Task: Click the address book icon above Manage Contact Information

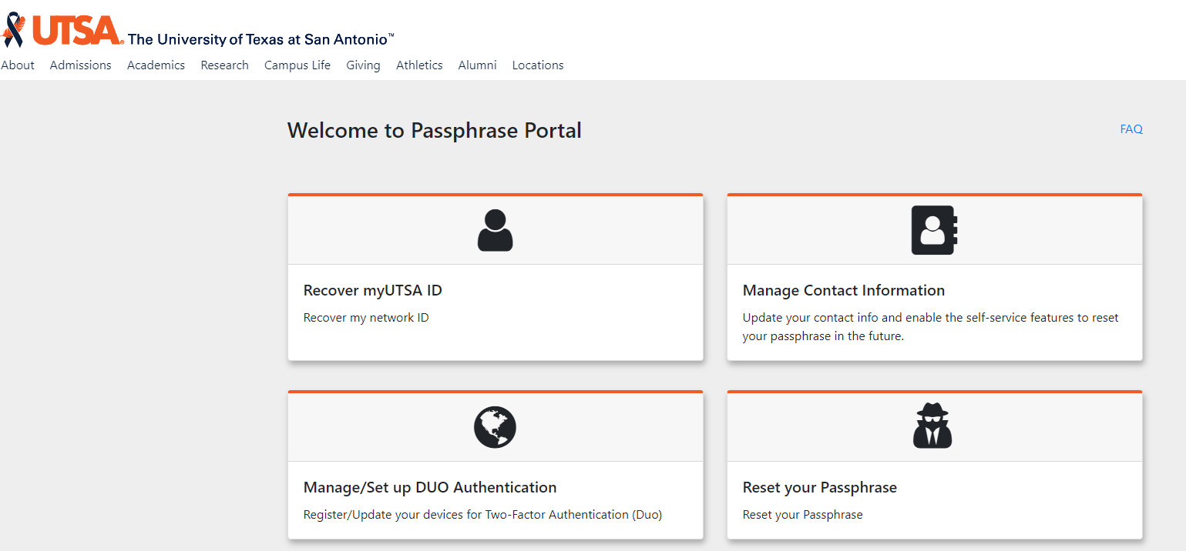Action: pos(934,229)
